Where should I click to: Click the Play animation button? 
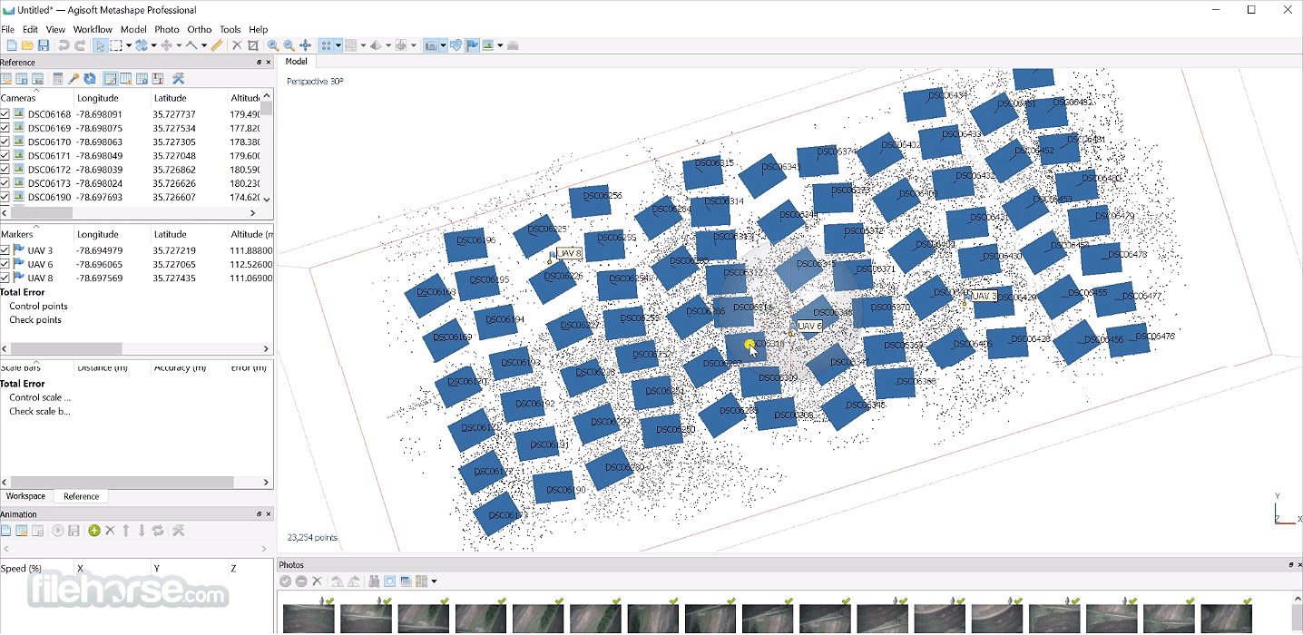(x=57, y=531)
